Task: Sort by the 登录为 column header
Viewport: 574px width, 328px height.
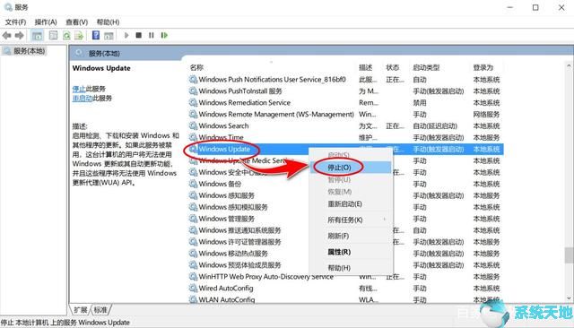Action: click(x=483, y=67)
